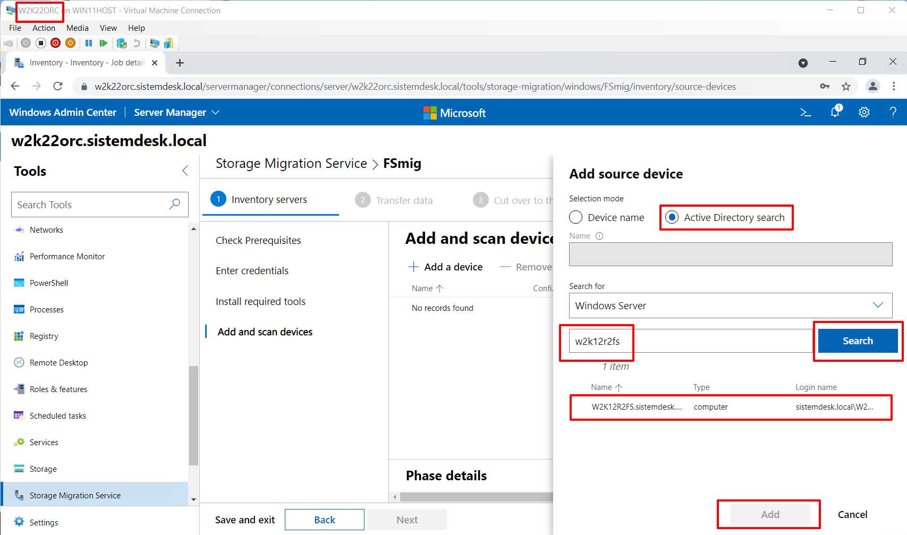The image size is (907, 535).
Task: Click the Revert VM toolbar icon
Action: (x=137, y=43)
